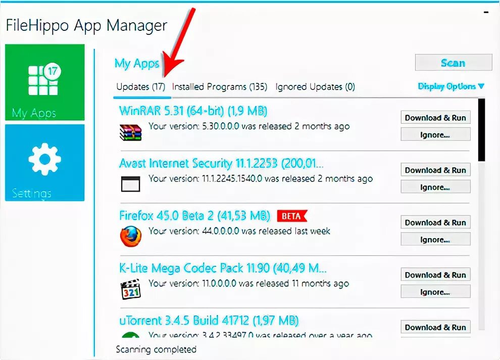Click the 'My Apps' section heading
500x360 pixels.
point(137,63)
